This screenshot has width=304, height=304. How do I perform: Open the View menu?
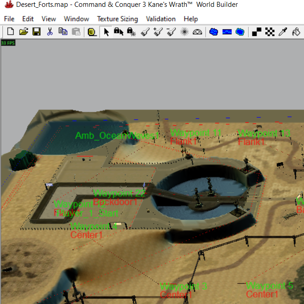(x=49, y=19)
